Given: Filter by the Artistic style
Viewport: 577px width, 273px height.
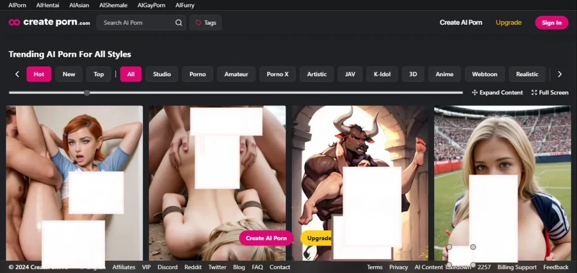Looking at the screenshot, I should coord(317,74).
